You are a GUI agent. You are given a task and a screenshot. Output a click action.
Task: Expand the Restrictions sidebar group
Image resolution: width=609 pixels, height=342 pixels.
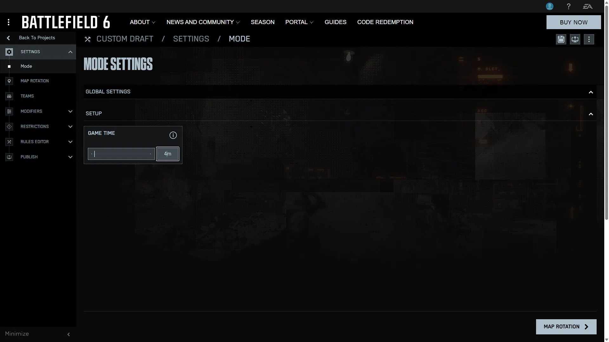tap(70, 127)
